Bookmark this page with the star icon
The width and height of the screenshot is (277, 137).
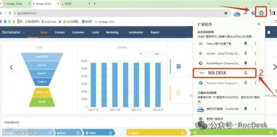pos(226,13)
